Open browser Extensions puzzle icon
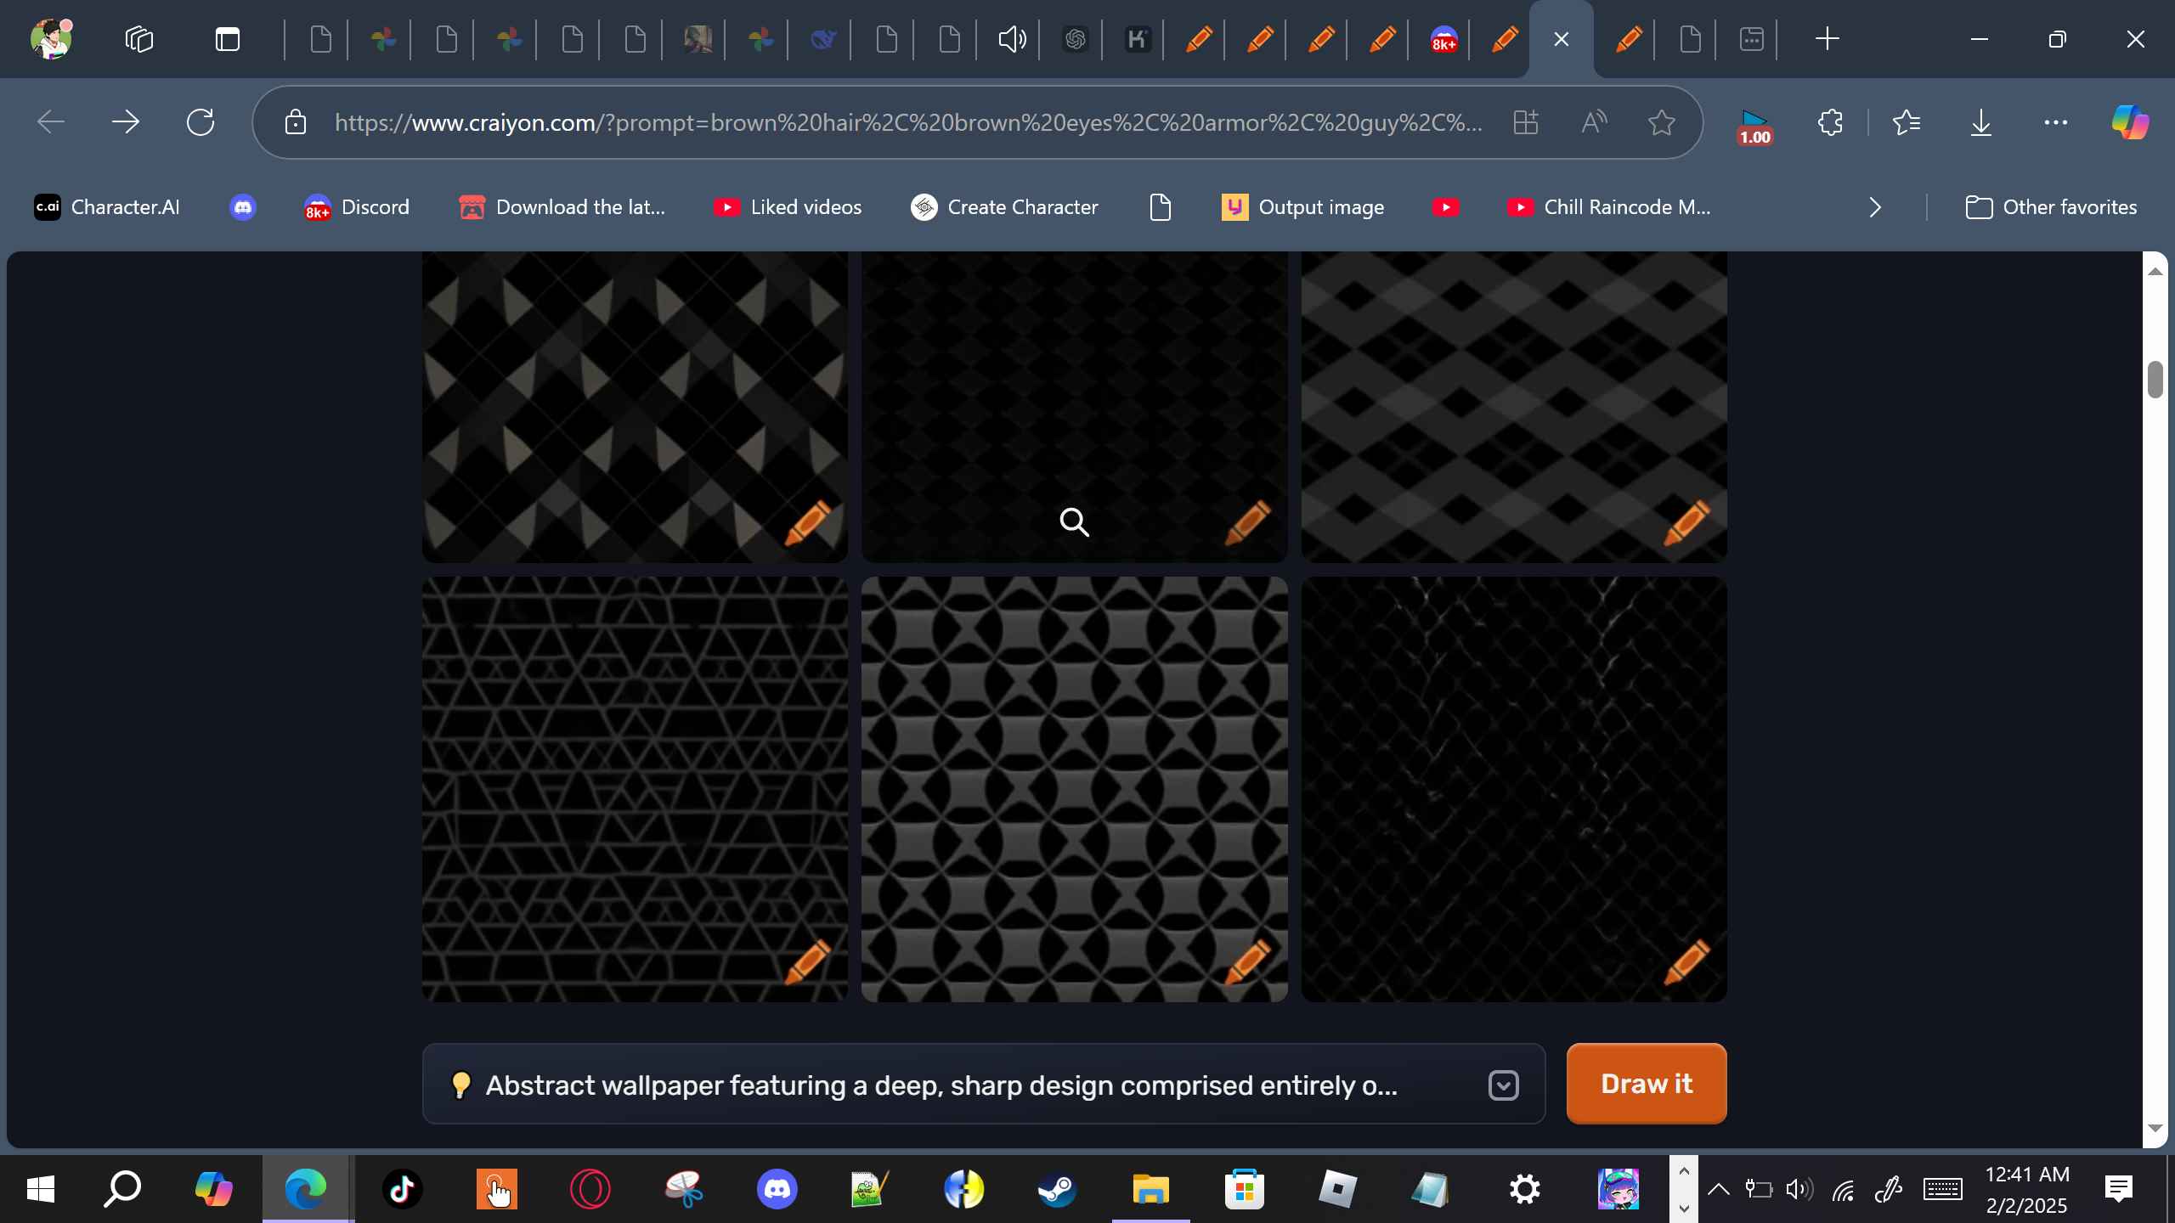The width and height of the screenshot is (2175, 1223). [x=1830, y=123]
